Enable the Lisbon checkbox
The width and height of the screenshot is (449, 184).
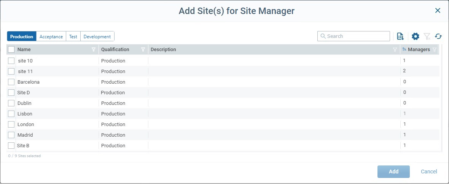(11, 114)
